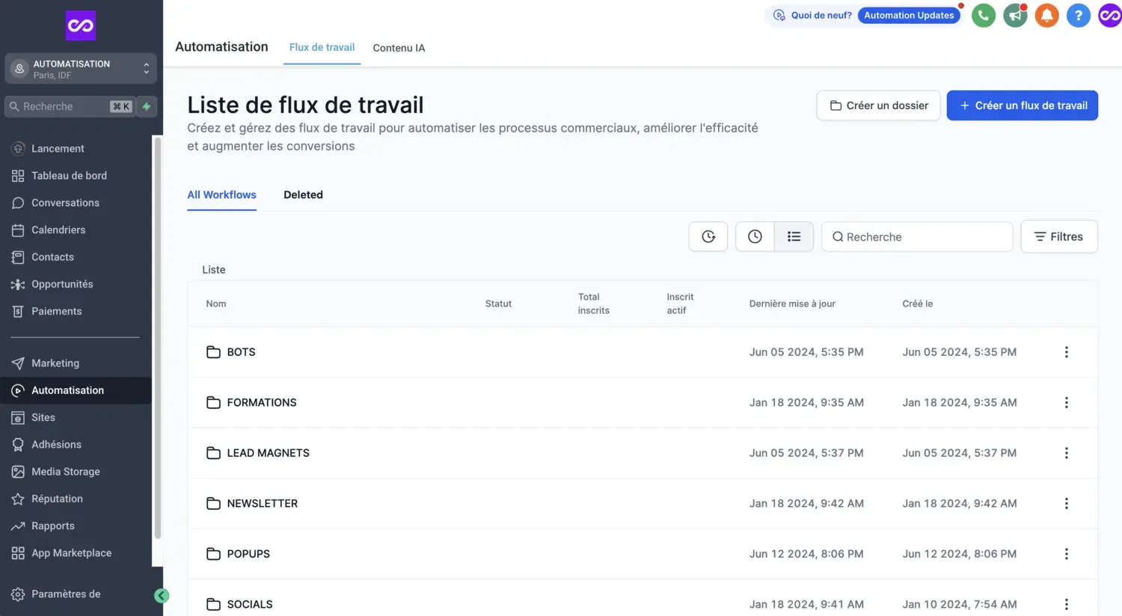
Task: Switch to the clock recent view icon
Action: point(755,237)
